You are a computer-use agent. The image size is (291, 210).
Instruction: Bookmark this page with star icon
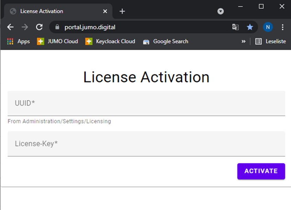point(250,27)
